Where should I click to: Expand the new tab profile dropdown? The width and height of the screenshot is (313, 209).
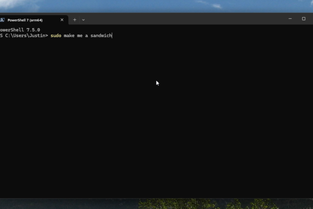(x=83, y=20)
